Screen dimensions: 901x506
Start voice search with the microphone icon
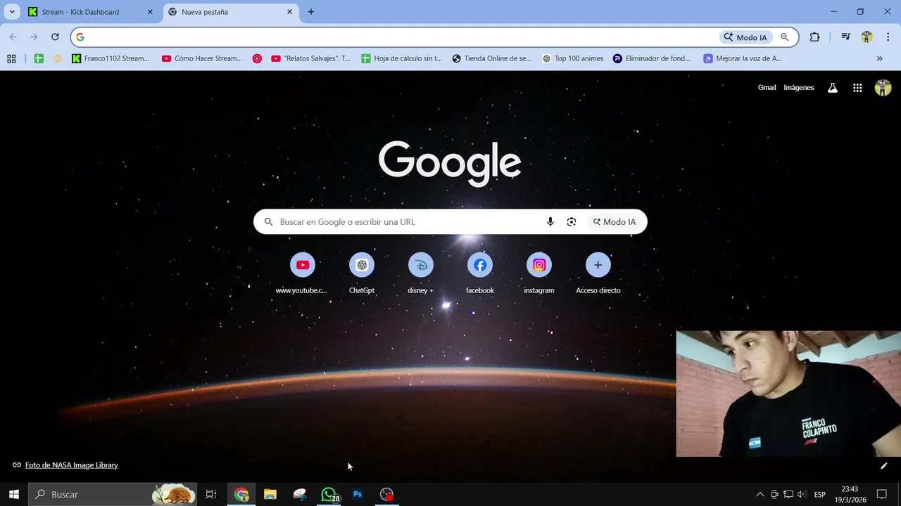coord(550,222)
